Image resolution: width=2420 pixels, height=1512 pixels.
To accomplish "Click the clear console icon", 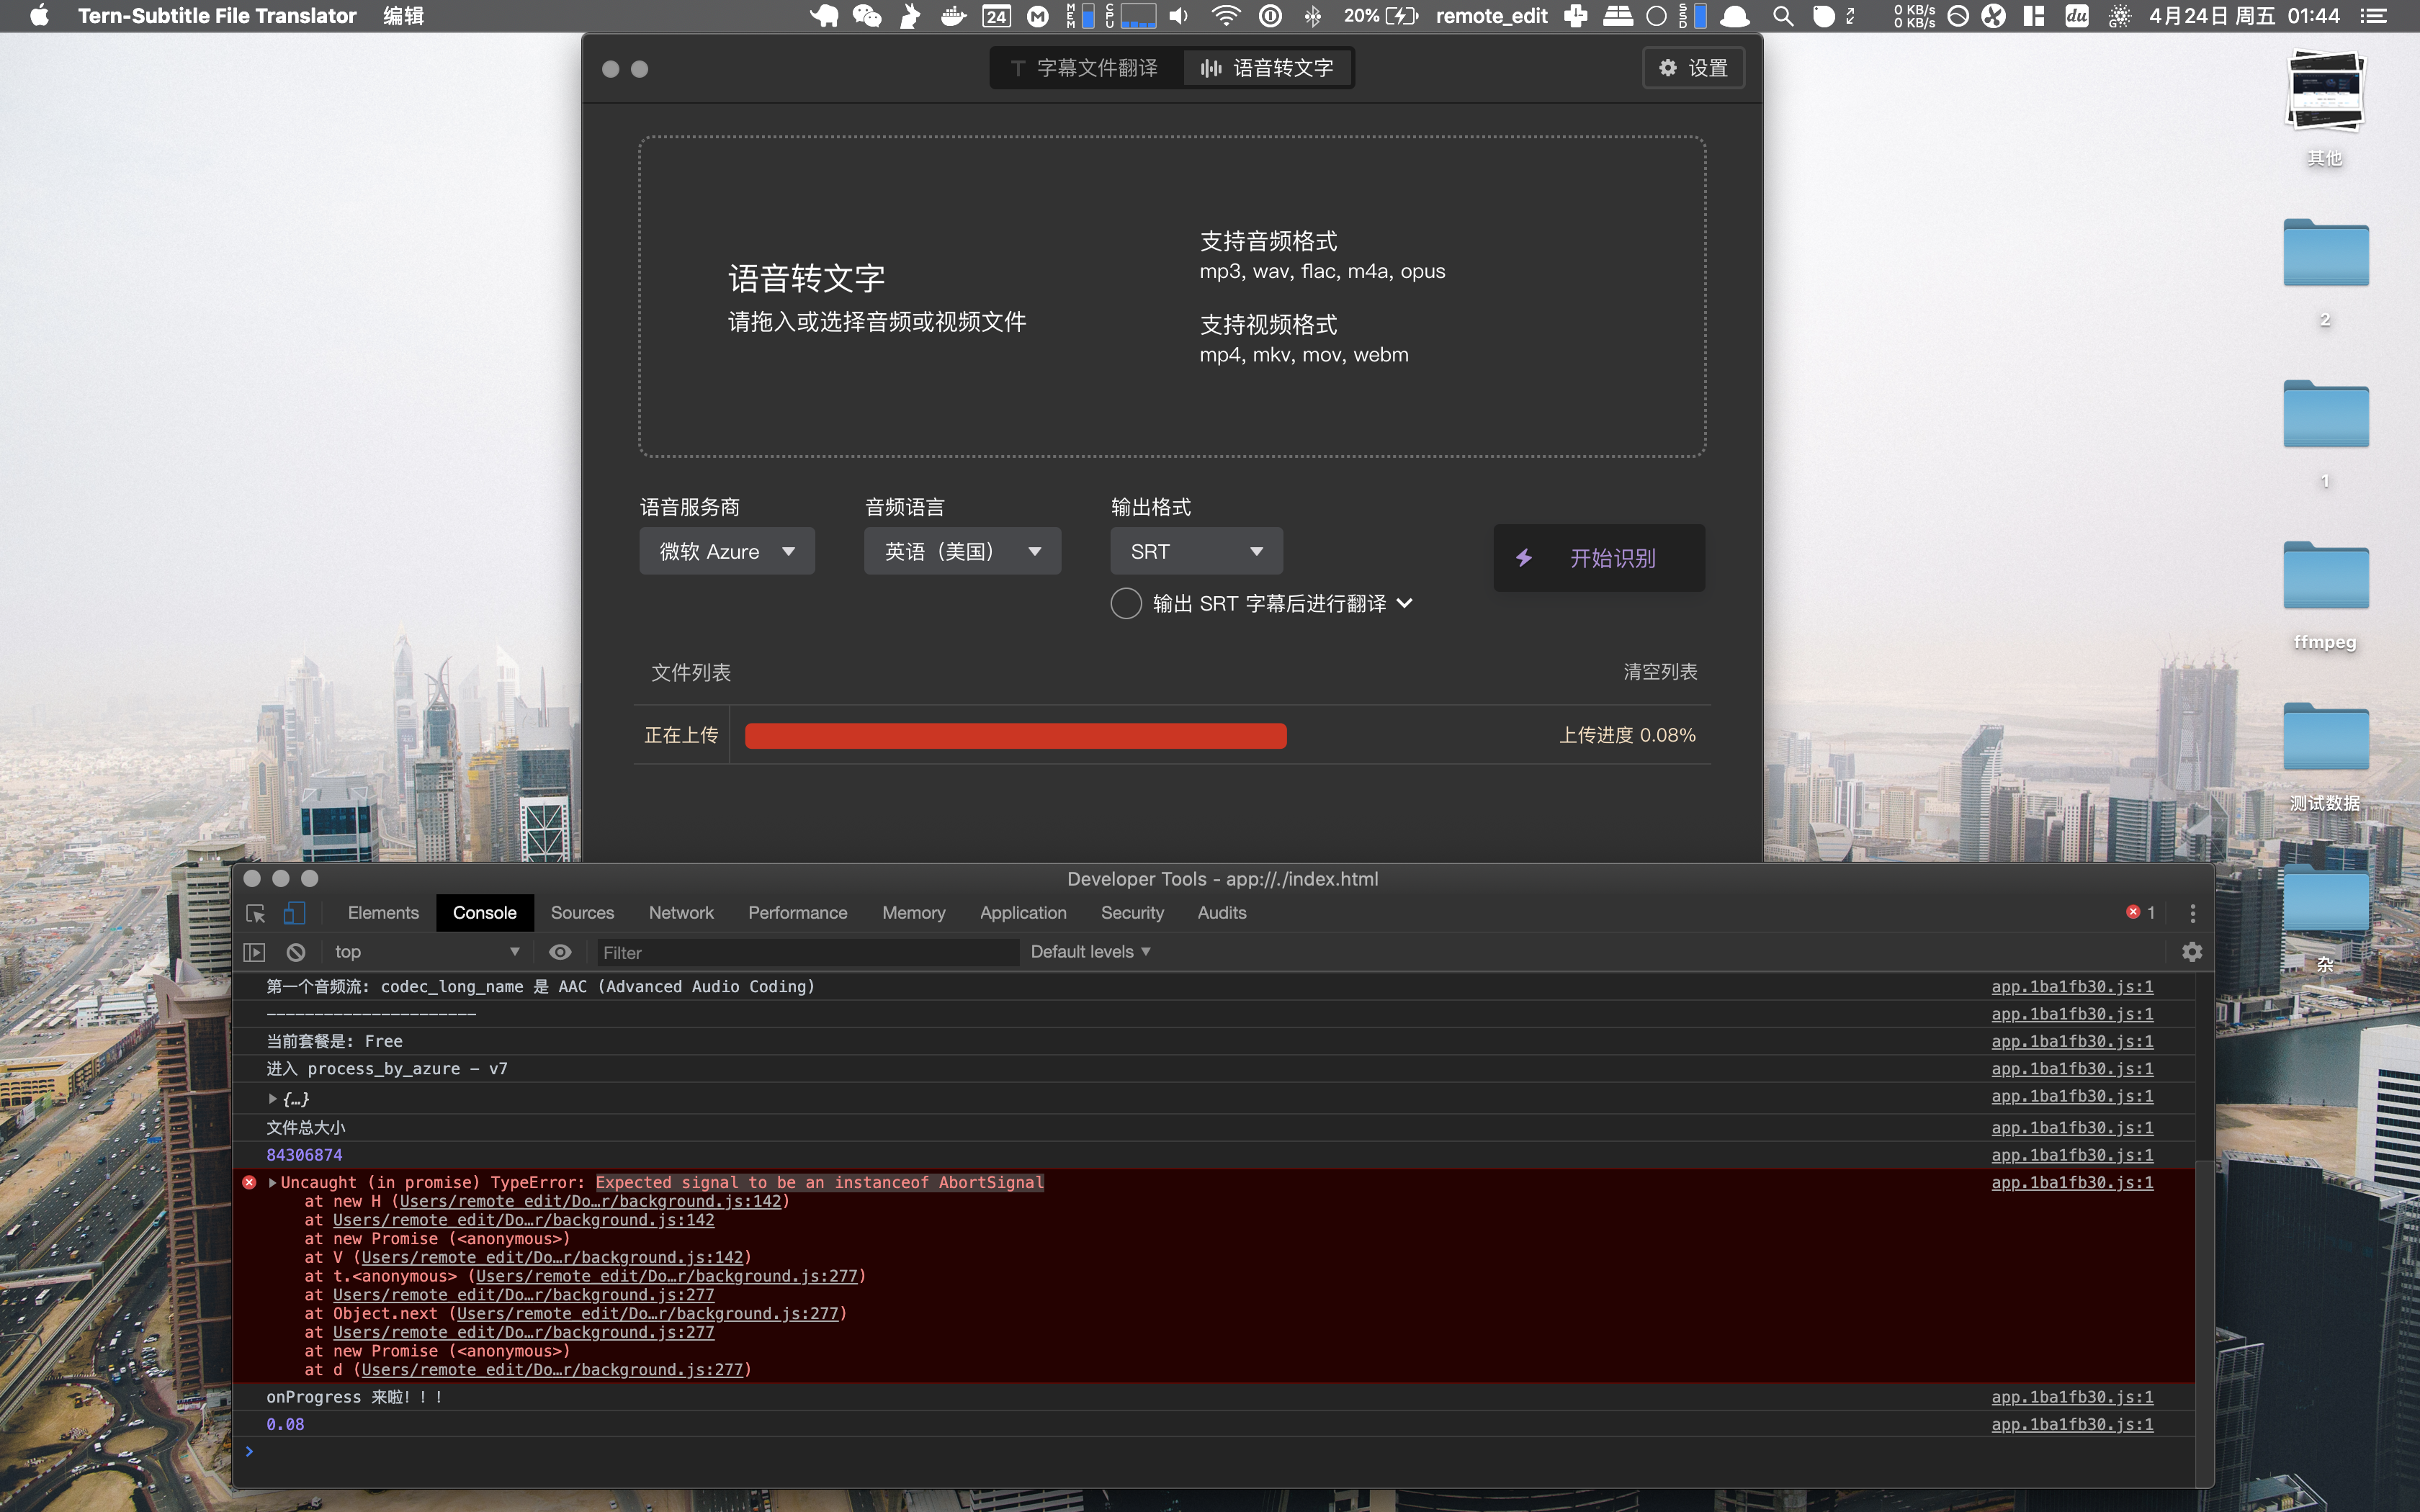I will click(x=296, y=952).
